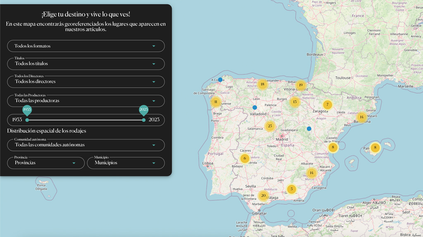Screen dimensions: 423x237
Task: Expand the cluster of 25 near Salamanca
Action: [x=270, y=126]
